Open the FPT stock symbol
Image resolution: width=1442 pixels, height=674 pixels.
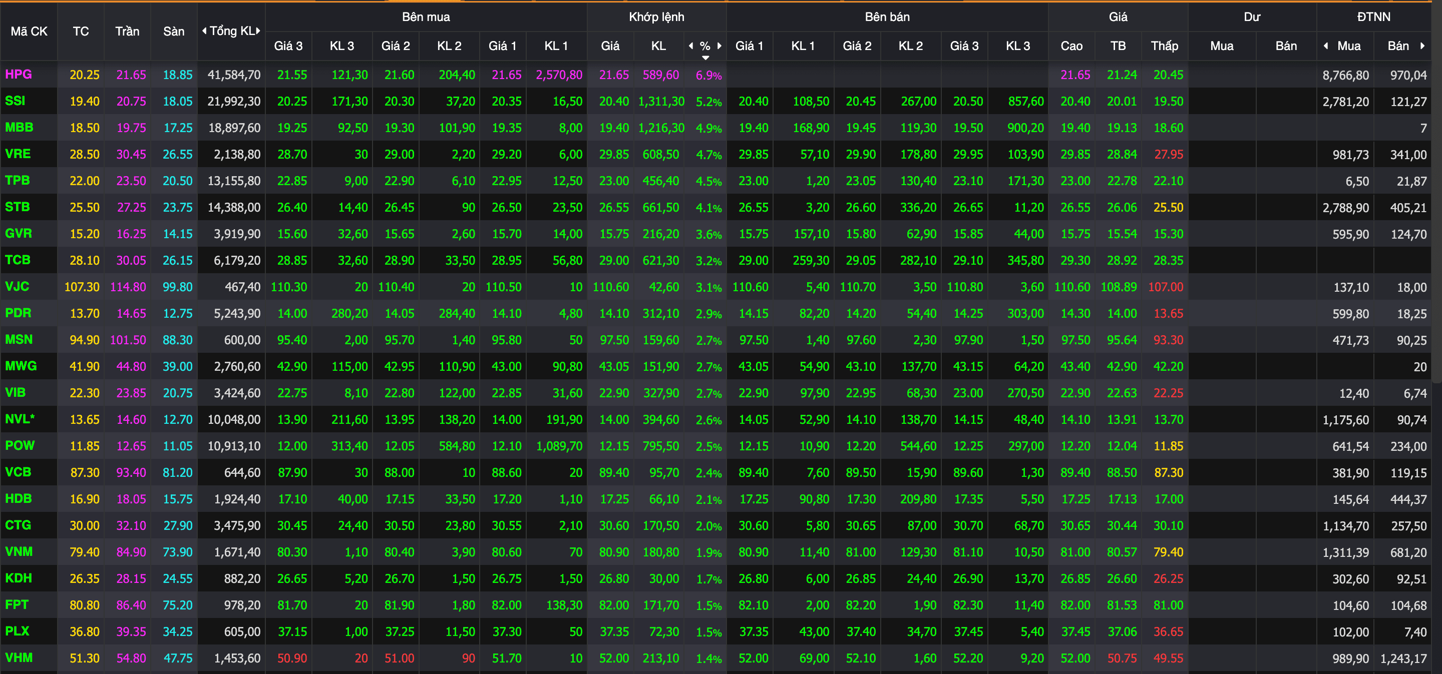[x=17, y=604]
